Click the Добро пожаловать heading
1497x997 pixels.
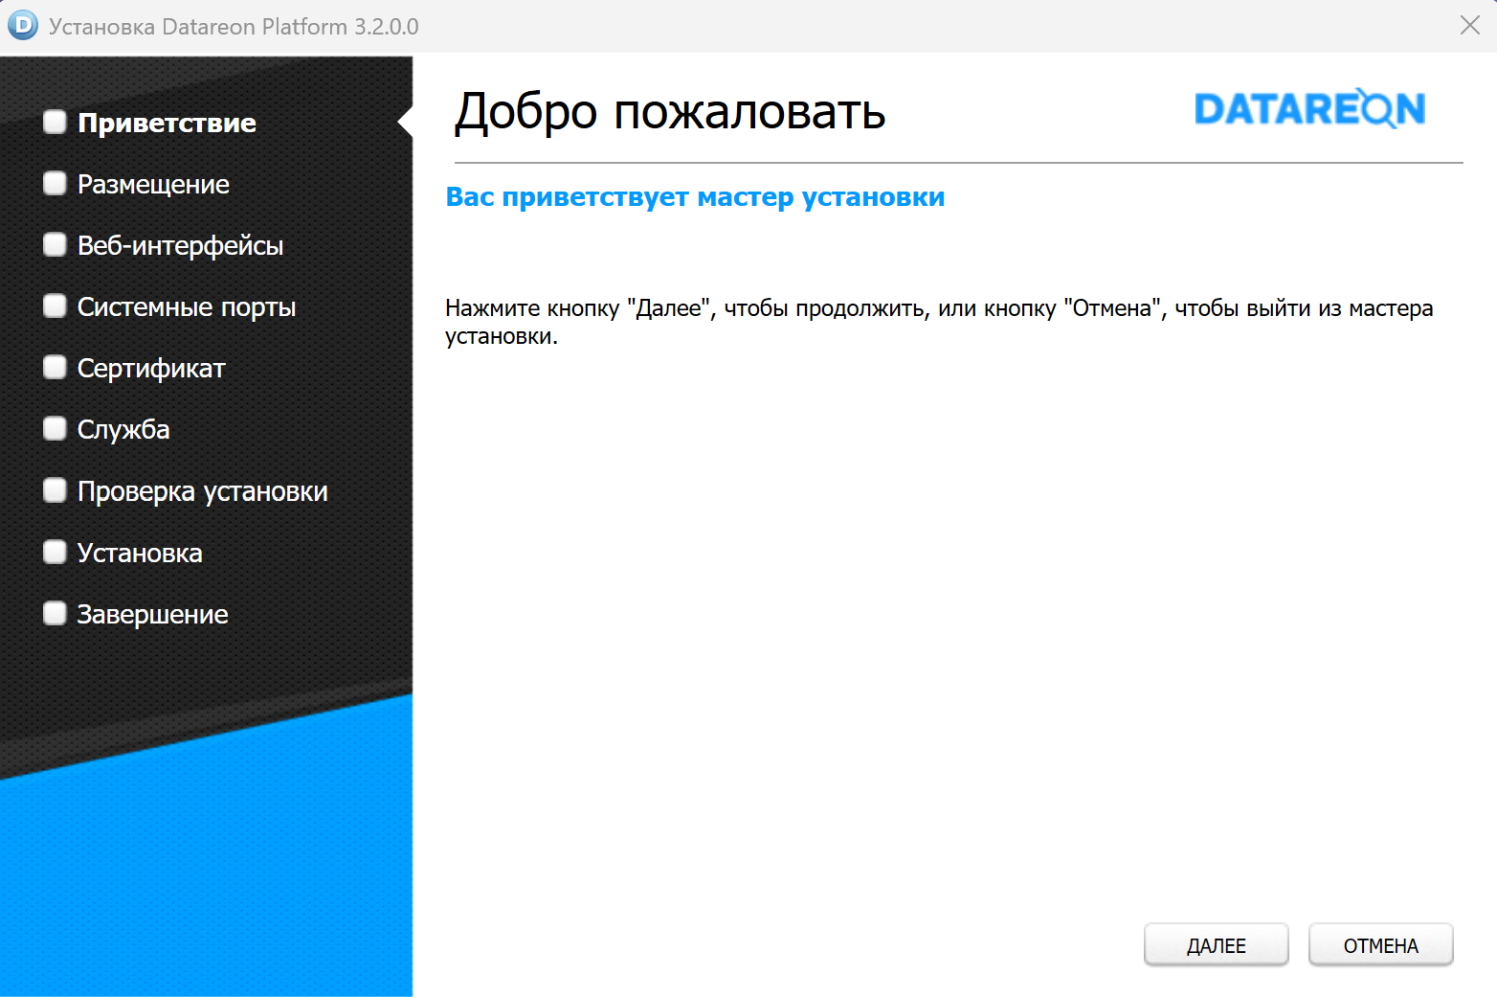click(670, 112)
